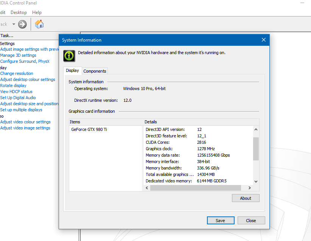The image size is (311, 241).
Task: Click Direct3D feature level 12_1 value
Action: click(x=202, y=136)
